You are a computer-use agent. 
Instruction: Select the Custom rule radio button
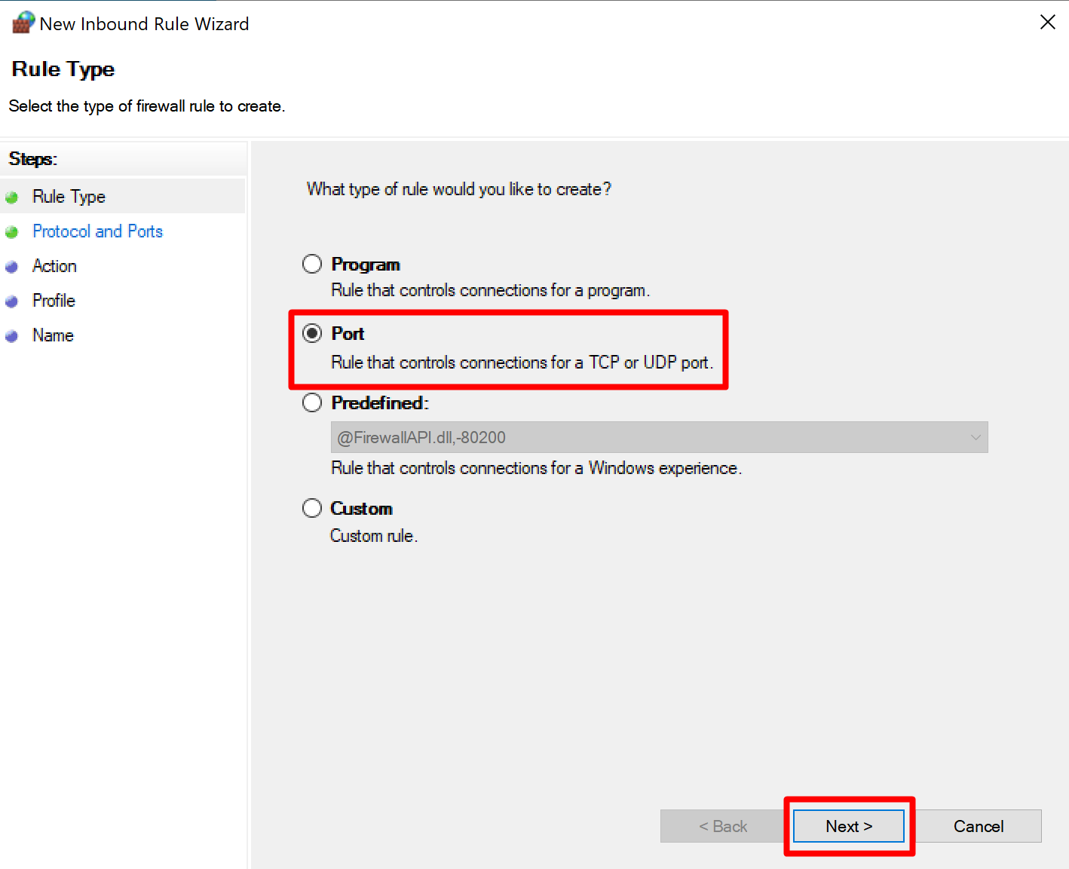click(312, 509)
